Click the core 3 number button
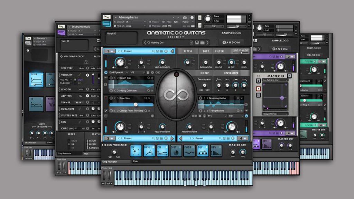Viewport: 354px width, 199px height. [110, 138]
